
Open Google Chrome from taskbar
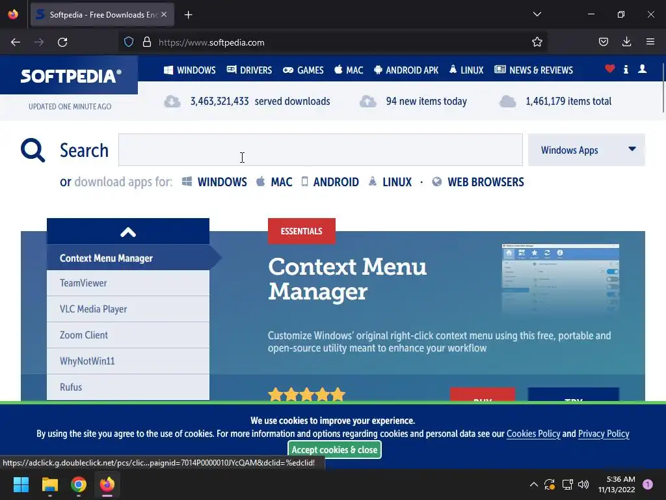(79, 484)
